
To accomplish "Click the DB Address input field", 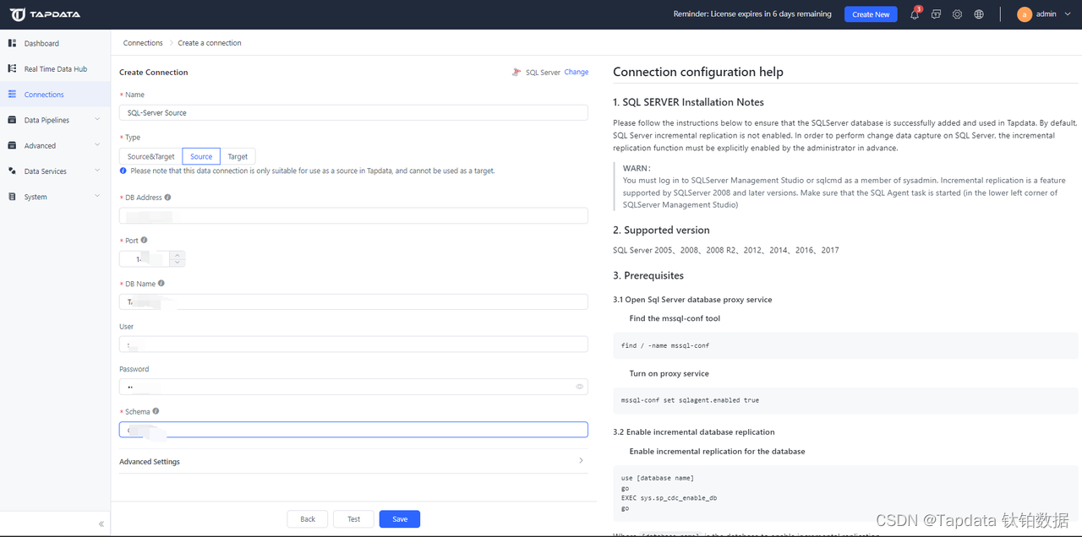I will click(x=353, y=216).
